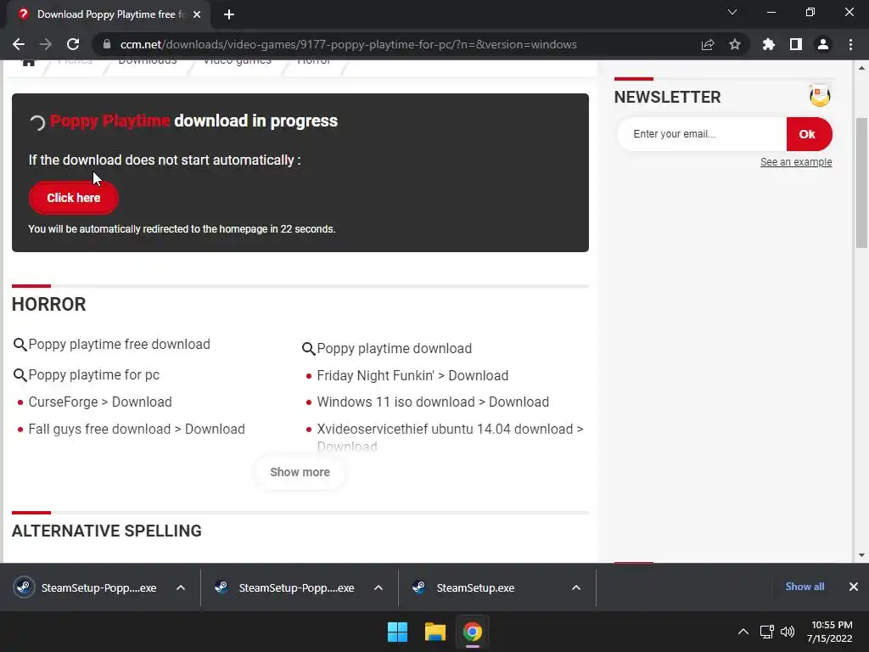The width and height of the screenshot is (869, 652).
Task: Click the red 'Click here' button
Action: [74, 198]
